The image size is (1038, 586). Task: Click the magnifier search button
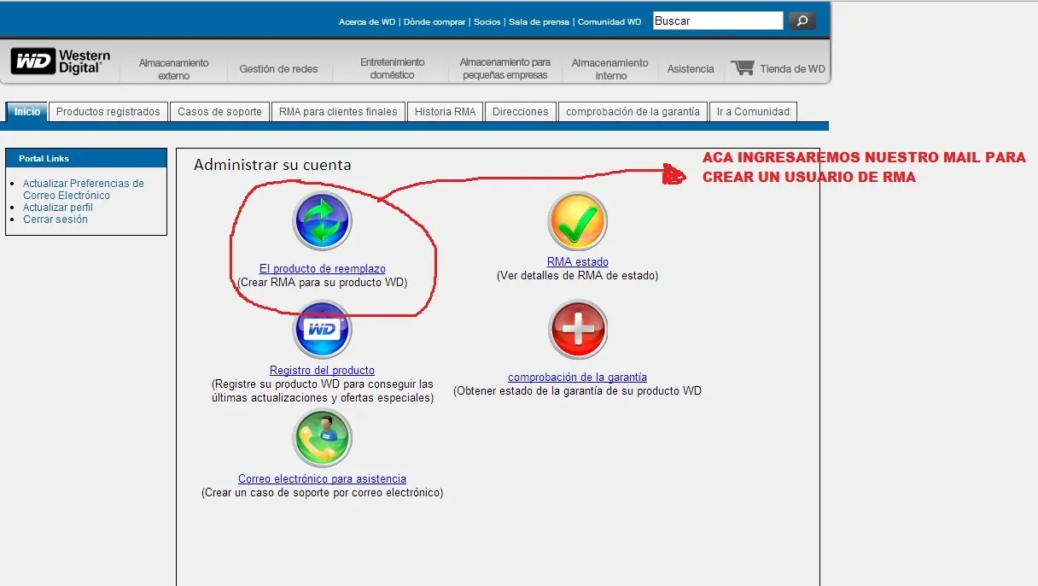[x=802, y=21]
